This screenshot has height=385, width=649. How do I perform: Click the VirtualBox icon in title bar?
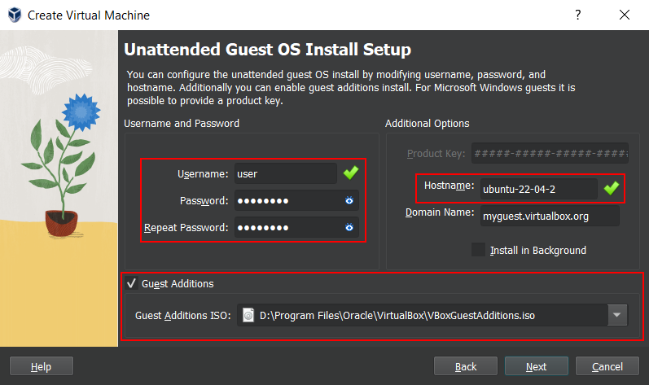pos(14,15)
